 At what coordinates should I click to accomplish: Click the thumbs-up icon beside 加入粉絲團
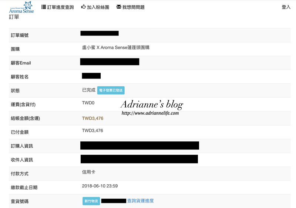click(84, 7)
